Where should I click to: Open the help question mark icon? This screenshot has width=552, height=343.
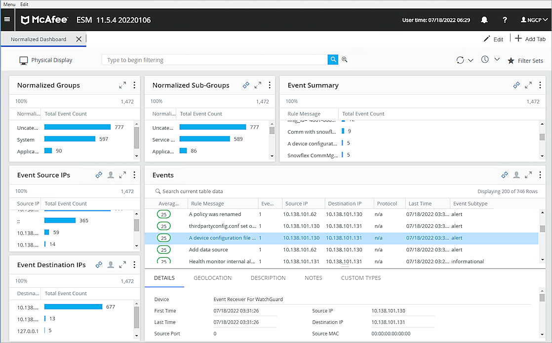(505, 20)
